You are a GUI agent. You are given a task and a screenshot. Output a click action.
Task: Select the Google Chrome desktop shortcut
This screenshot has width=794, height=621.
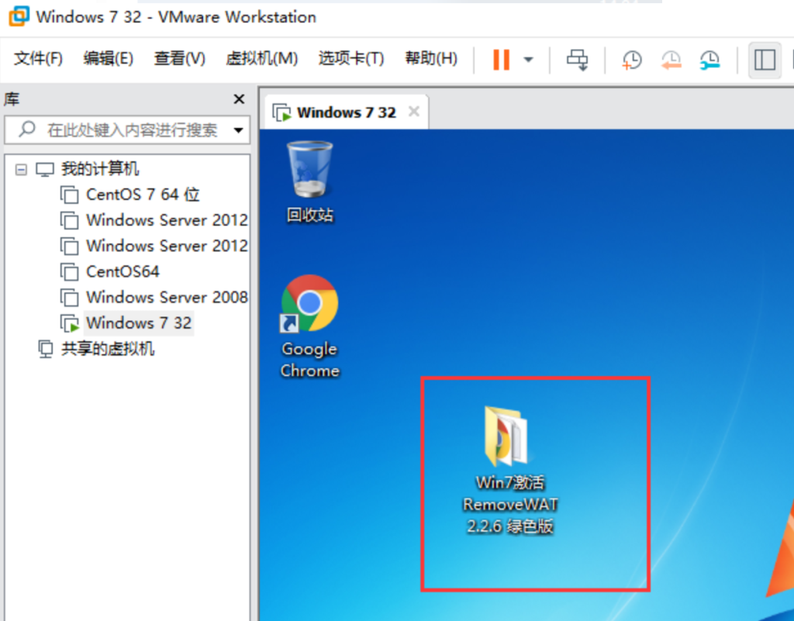[310, 326]
